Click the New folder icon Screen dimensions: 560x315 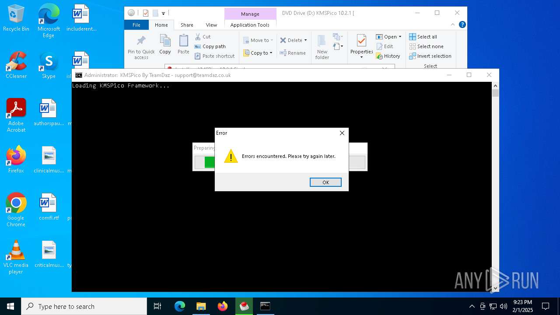pyautogui.click(x=322, y=41)
